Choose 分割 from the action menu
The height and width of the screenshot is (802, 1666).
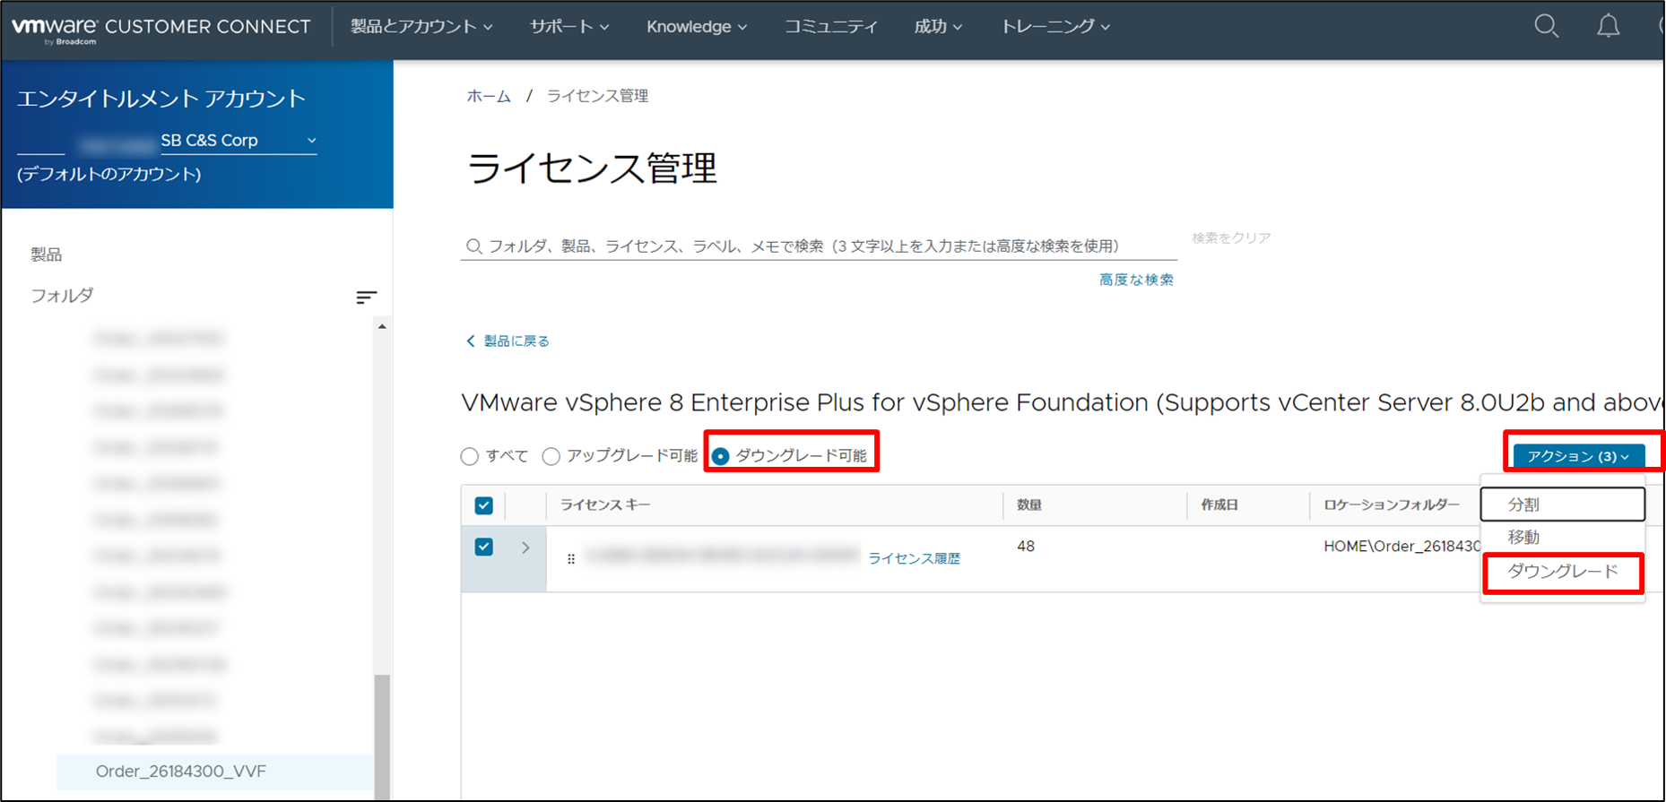1563,504
